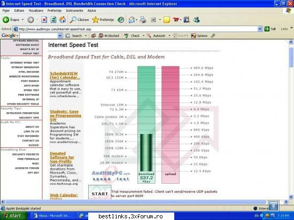The height and width of the screenshot is (220, 294).
Task: Expand the Google Search button dropdown arrow
Action: [86, 36]
